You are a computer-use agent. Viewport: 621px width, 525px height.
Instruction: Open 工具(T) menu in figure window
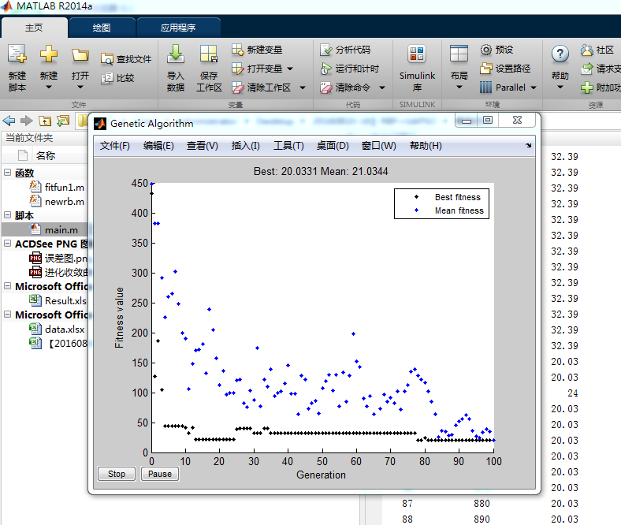coord(288,146)
